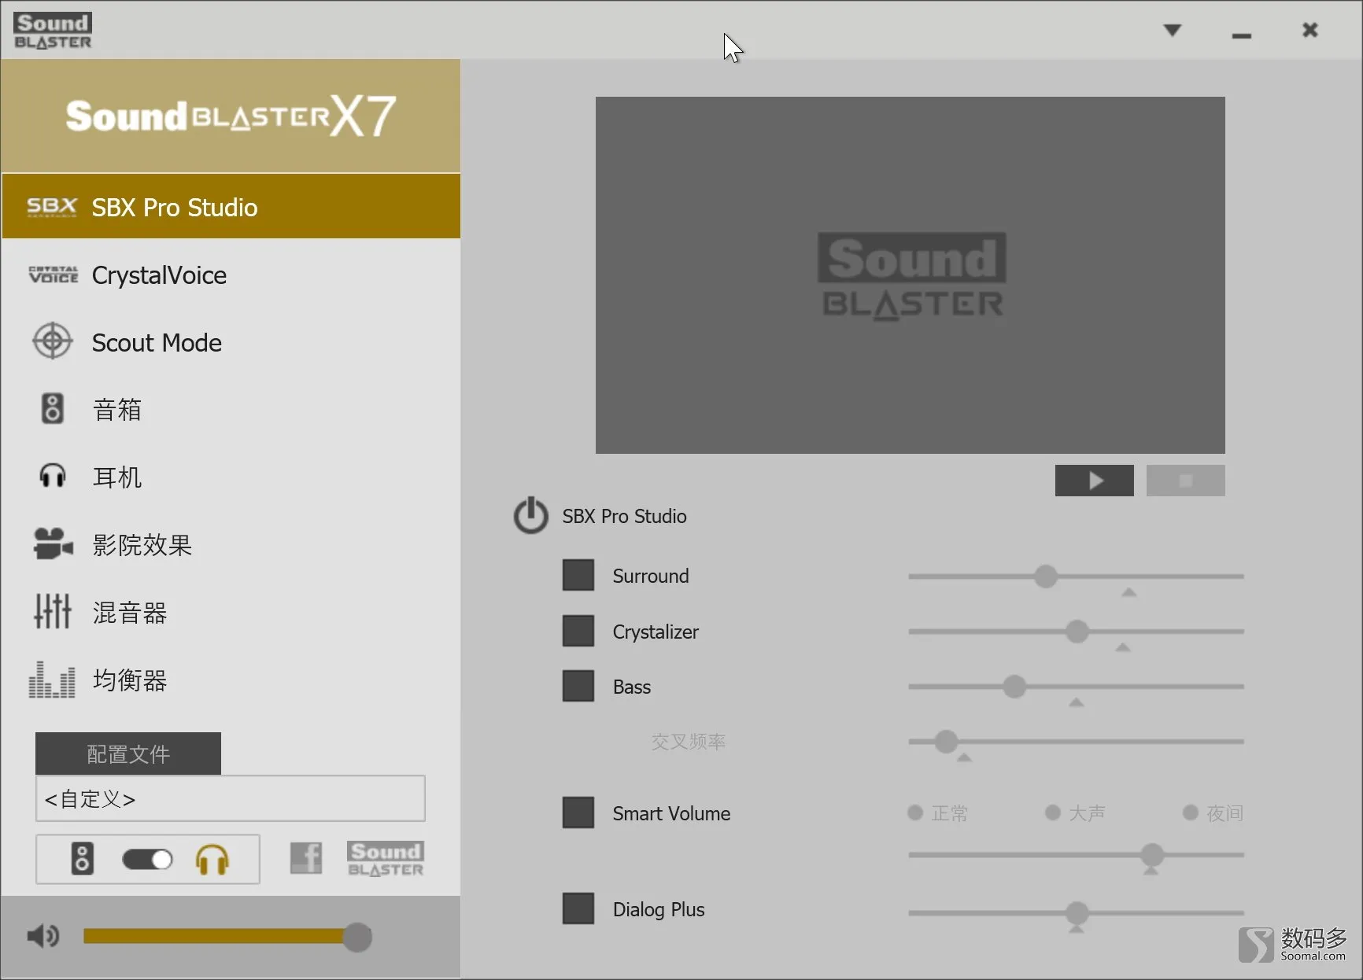The width and height of the screenshot is (1363, 980).
Task: Open the Sound Blaster website logo link
Action: point(386,859)
